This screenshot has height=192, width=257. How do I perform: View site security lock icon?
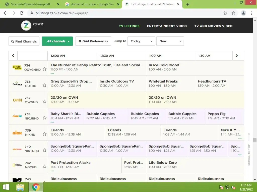(32, 13)
